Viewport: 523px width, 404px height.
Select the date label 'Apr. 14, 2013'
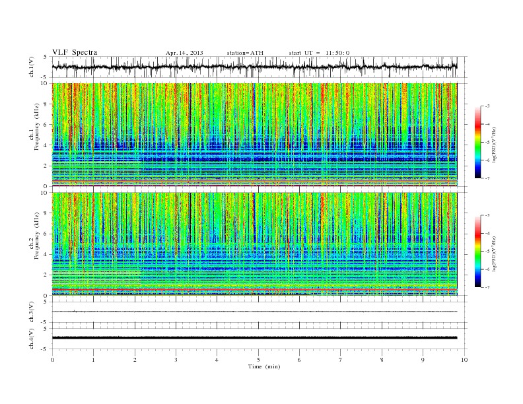coord(184,53)
